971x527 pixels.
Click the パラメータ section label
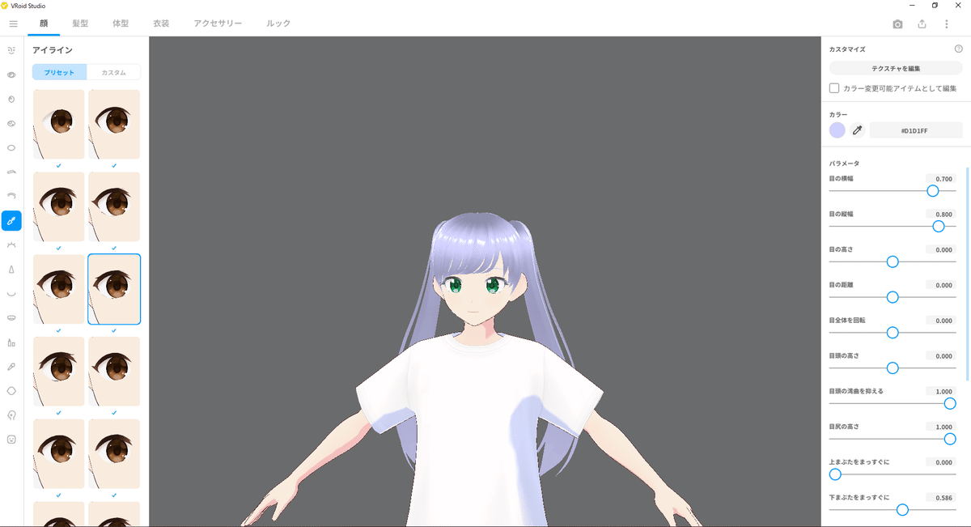click(844, 164)
